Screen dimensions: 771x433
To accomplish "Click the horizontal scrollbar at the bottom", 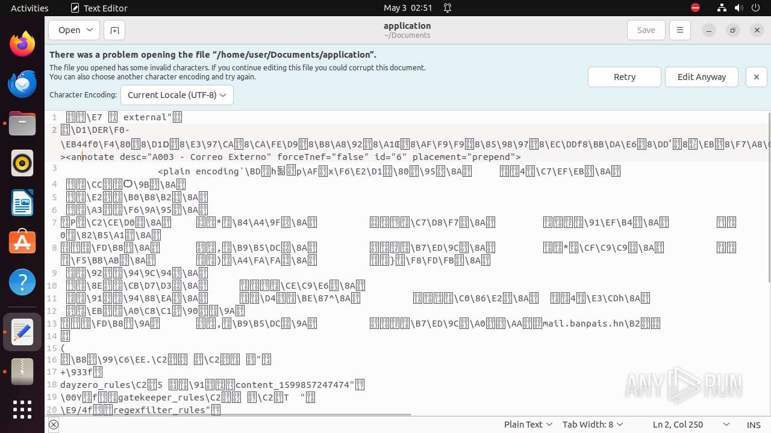I will [229, 414].
